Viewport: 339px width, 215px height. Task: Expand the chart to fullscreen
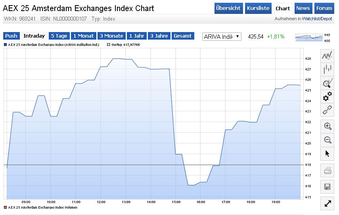(328, 204)
